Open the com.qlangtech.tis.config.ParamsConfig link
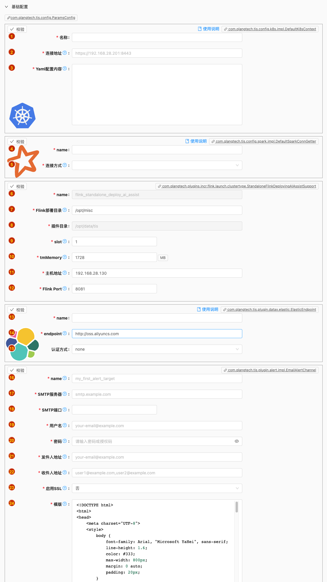This screenshot has width=327, height=582. [x=41, y=18]
